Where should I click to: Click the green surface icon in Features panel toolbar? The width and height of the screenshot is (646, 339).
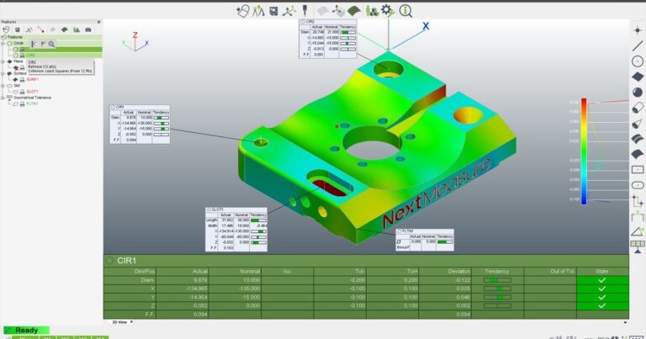pos(64,29)
